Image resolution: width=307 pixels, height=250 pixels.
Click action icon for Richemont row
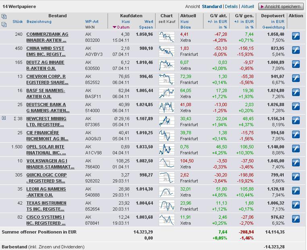tap(296, 135)
